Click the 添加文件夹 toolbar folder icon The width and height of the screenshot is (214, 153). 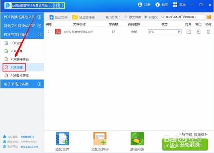tap(75, 17)
